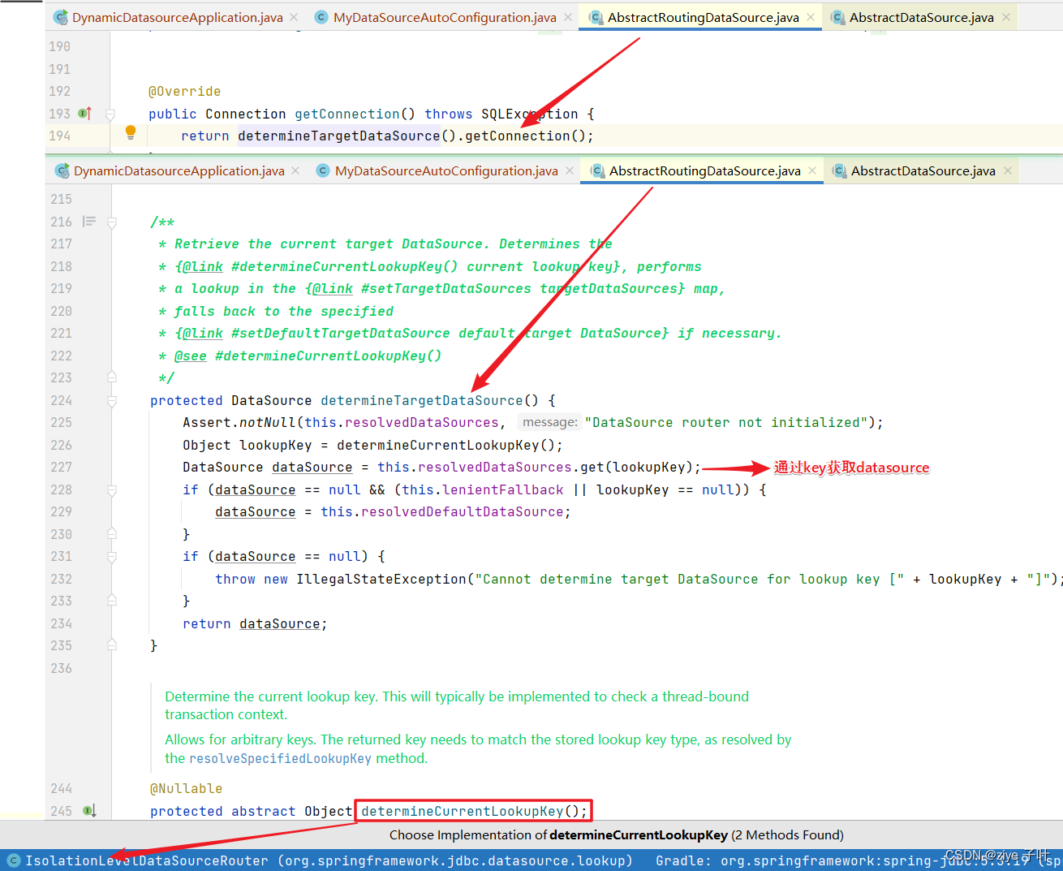
Task: Click @Nullable annotation on line 244
Action: pyautogui.click(x=186, y=788)
